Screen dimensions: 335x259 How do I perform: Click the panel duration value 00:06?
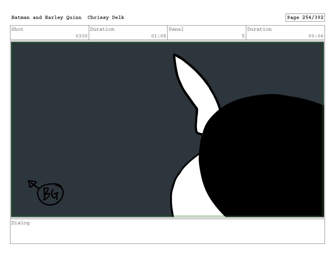point(316,36)
